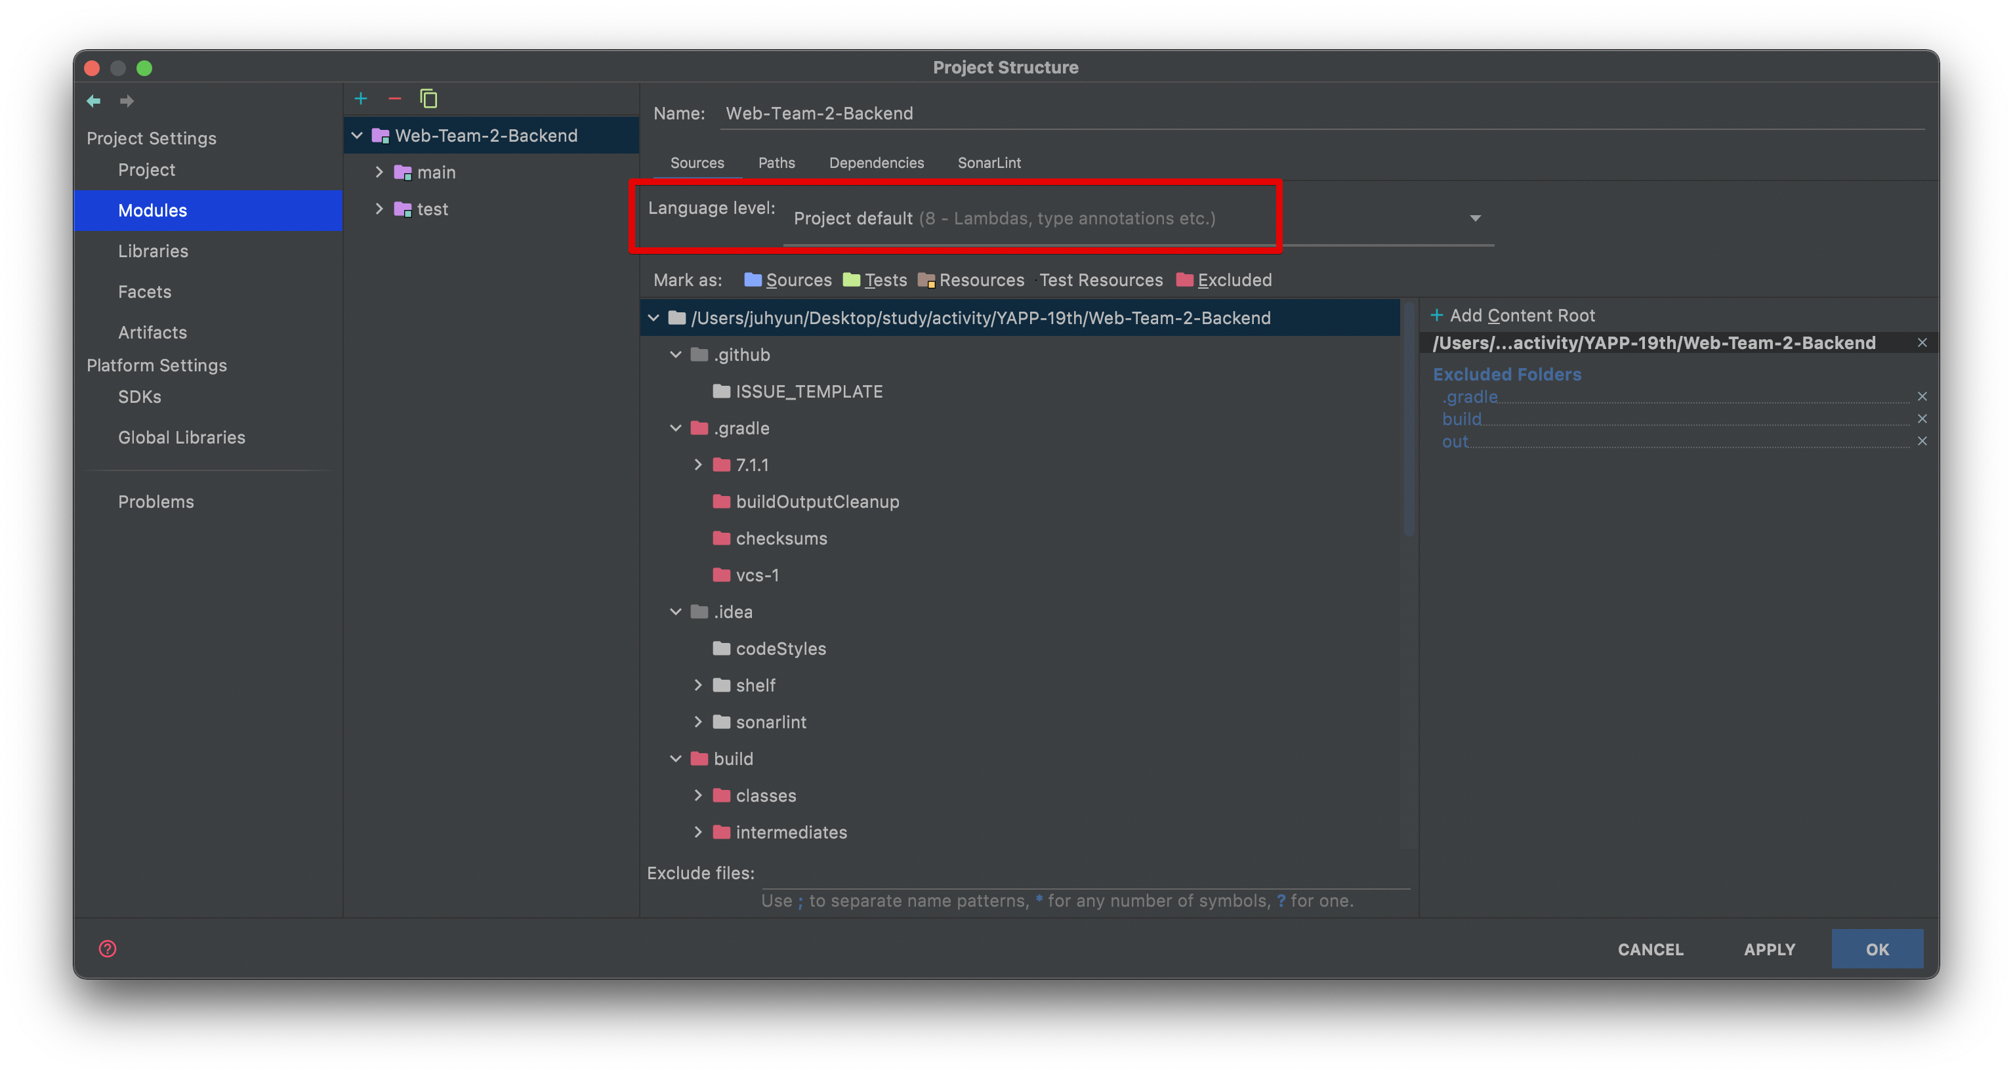Click .gradle excluded folder link

1470,396
